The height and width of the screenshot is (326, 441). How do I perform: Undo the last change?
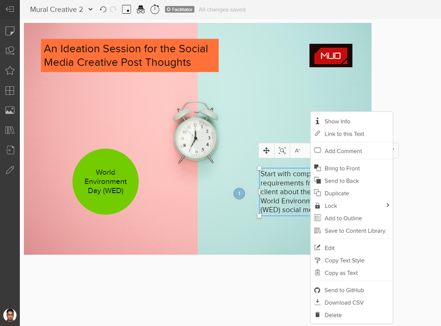tap(103, 9)
